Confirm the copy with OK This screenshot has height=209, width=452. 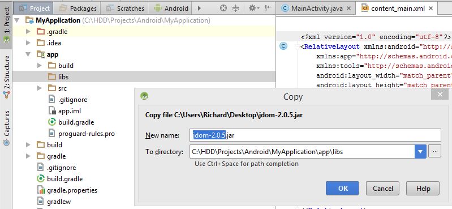[342, 189]
